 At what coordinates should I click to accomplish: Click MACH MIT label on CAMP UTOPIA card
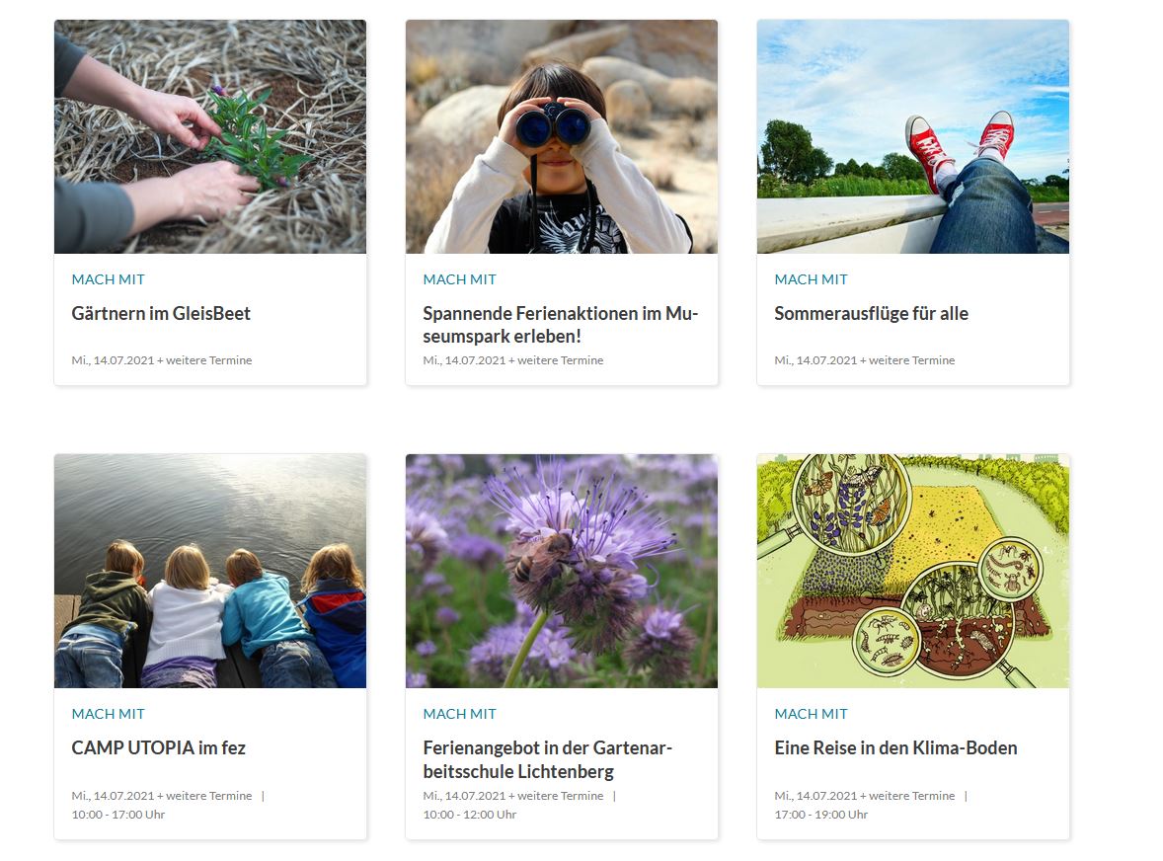tap(109, 714)
